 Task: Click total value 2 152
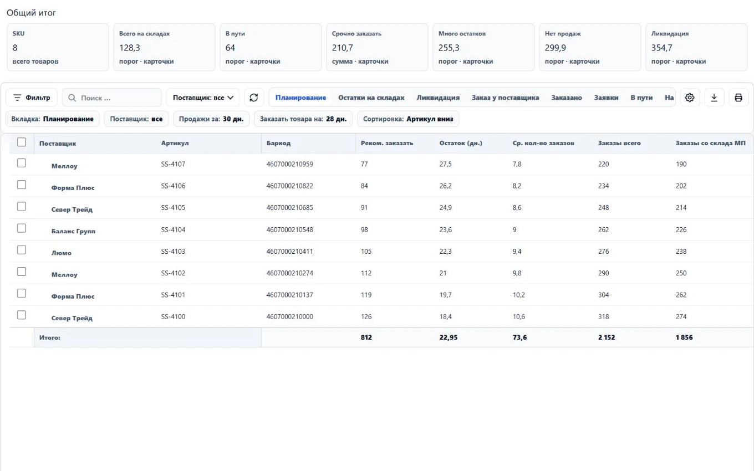[x=606, y=337]
